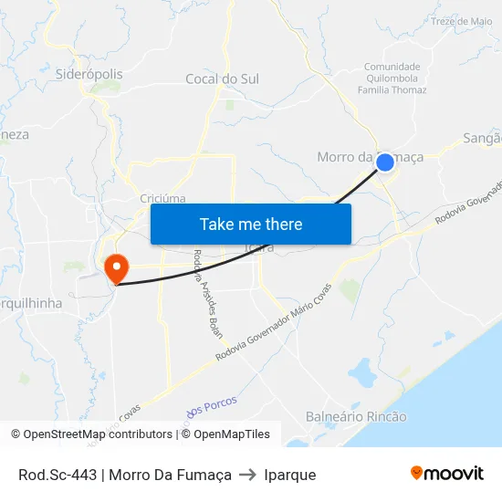Click the Cocal do Sul label
The image size is (502, 502).
(222, 79)
